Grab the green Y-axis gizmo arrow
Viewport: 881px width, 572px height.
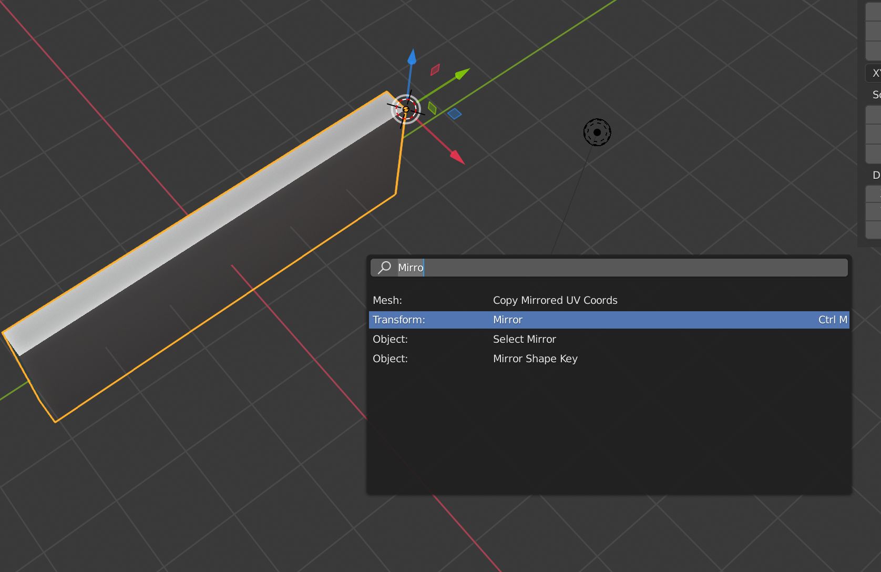pyautogui.click(x=462, y=74)
